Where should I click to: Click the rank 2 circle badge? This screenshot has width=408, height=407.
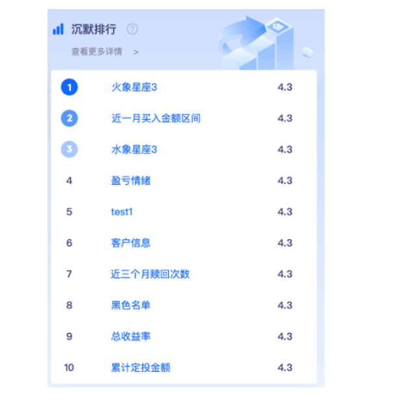coord(70,118)
